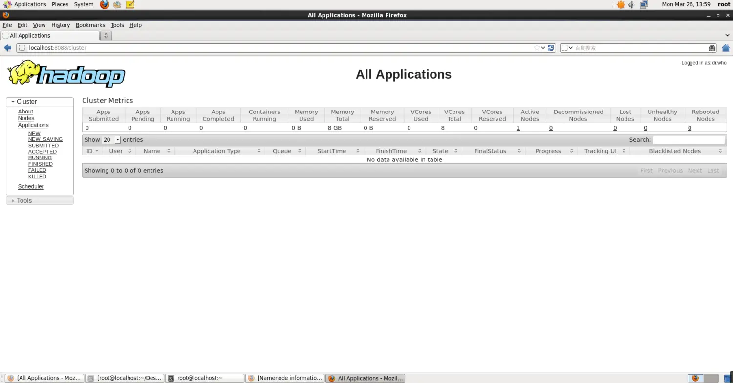This screenshot has height=383, width=733.
Task: Open the list all tabs dropdown
Action: click(728, 35)
